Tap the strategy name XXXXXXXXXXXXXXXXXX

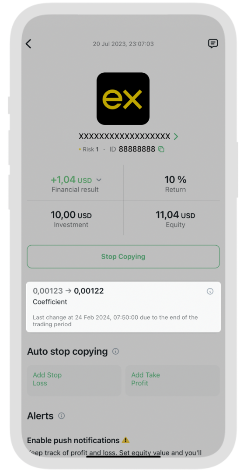(x=125, y=136)
